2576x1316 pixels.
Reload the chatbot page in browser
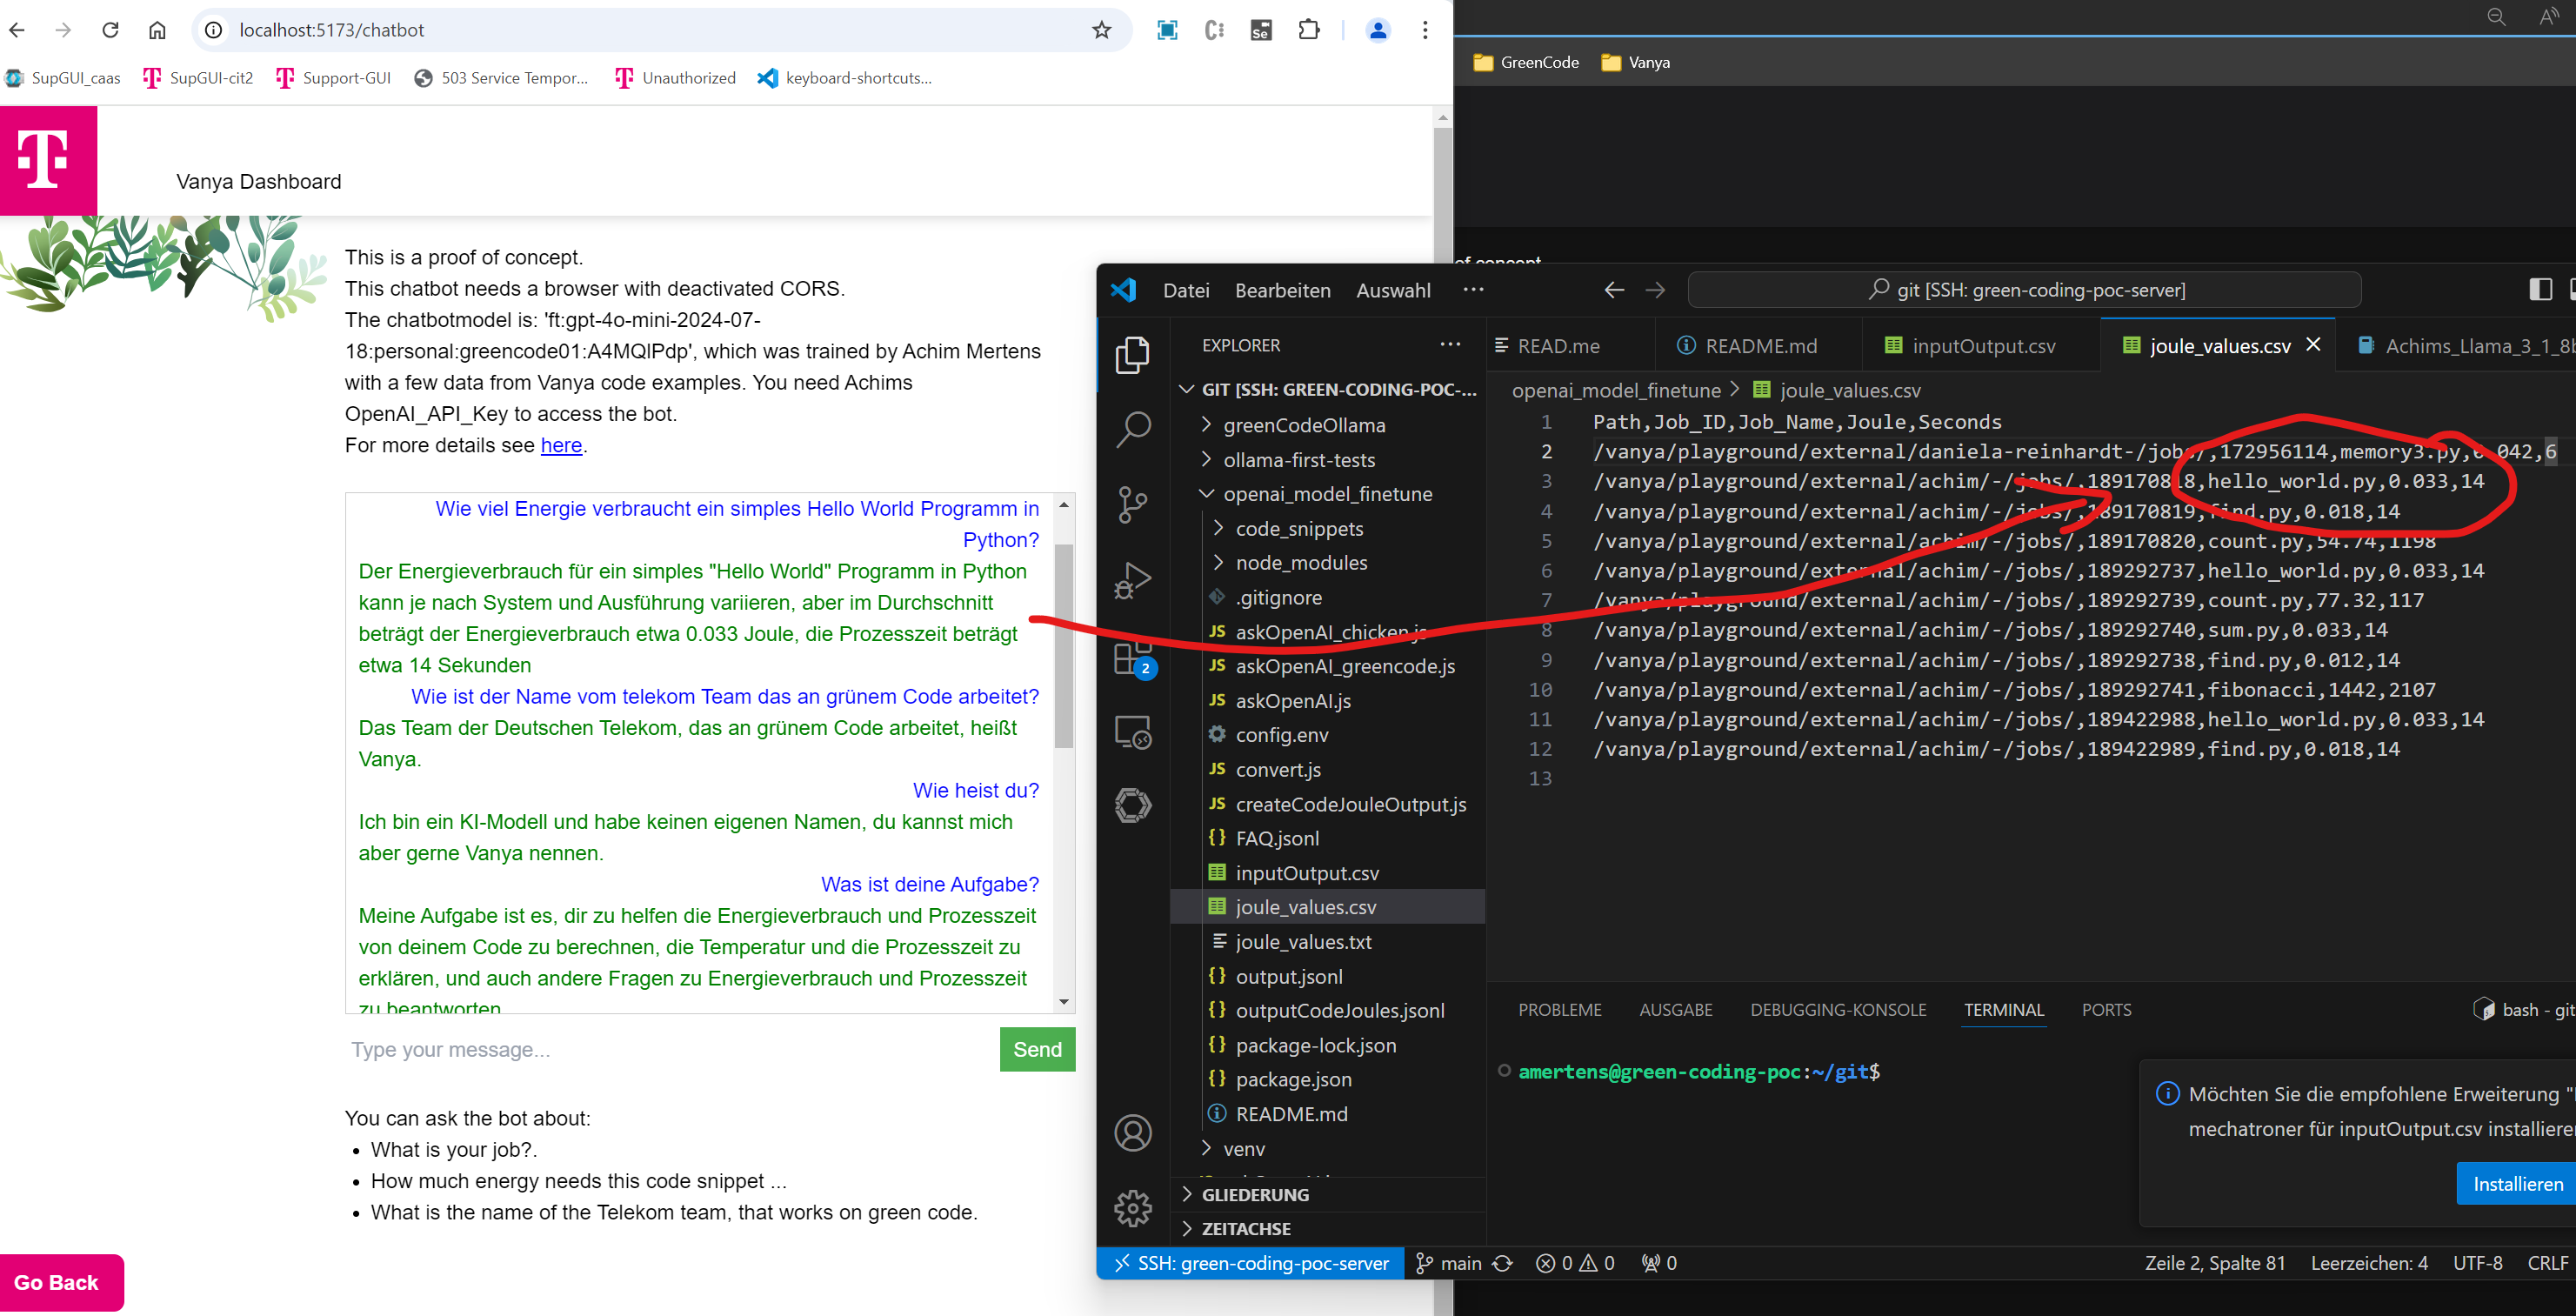click(110, 30)
